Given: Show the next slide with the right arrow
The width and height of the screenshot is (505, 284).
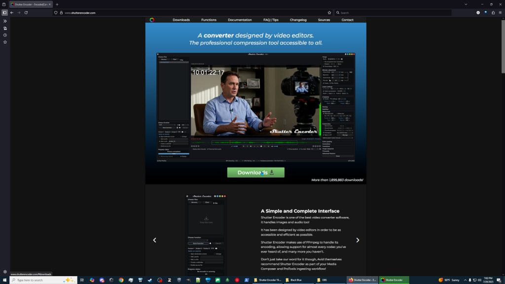Looking at the screenshot, I should (x=358, y=240).
